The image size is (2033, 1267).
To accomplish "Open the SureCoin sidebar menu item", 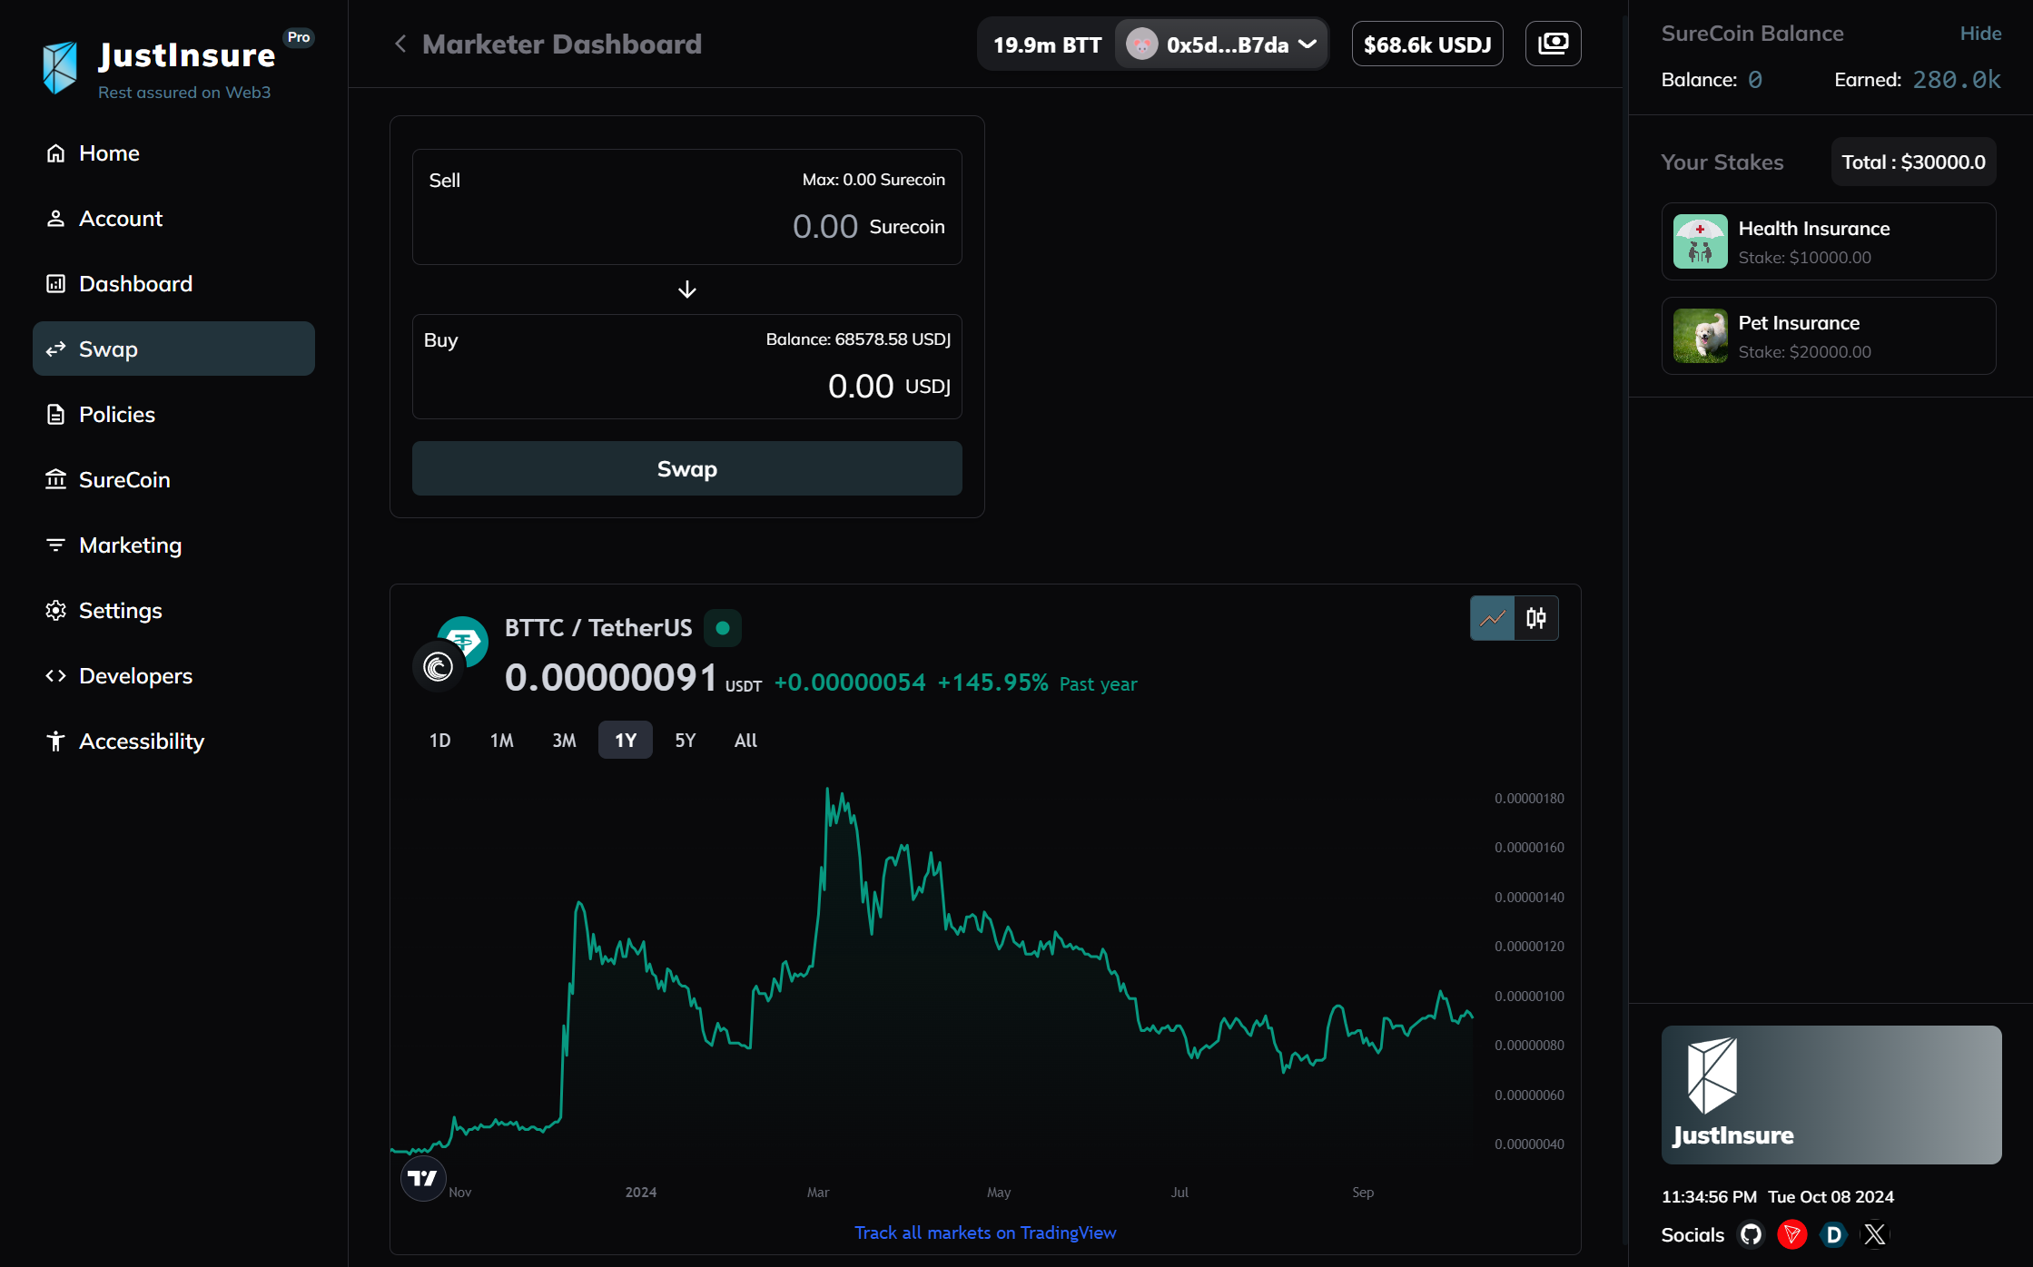I will click(x=124, y=480).
